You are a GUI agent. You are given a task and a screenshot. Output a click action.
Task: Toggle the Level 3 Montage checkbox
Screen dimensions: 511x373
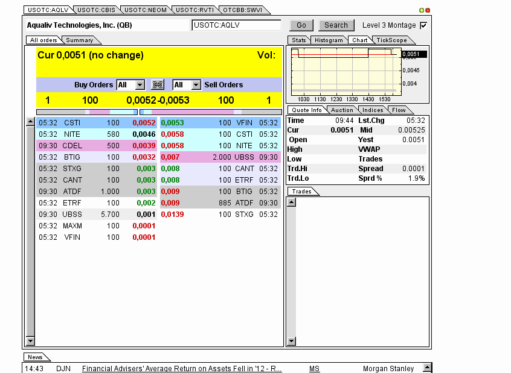coord(423,25)
